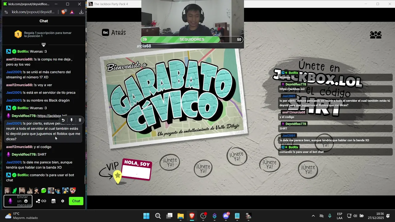
Task: Open volume control in system tray
Action: tap(355, 216)
